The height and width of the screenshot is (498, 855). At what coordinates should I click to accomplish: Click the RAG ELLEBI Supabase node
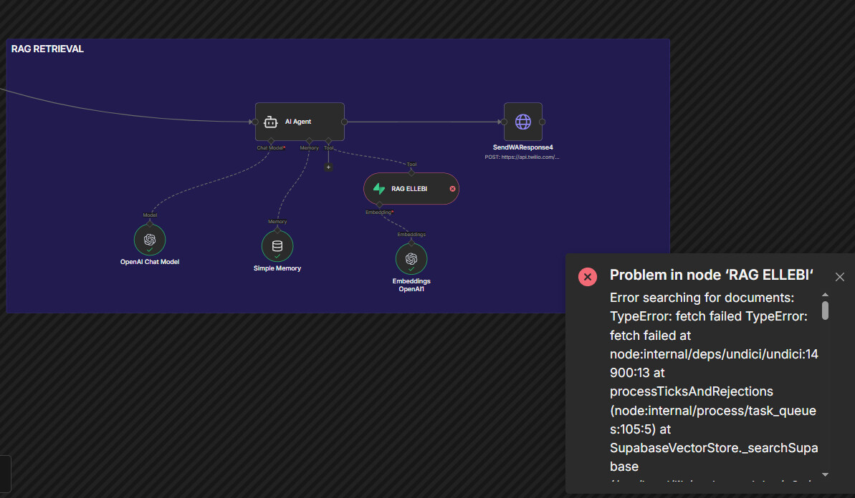point(410,189)
